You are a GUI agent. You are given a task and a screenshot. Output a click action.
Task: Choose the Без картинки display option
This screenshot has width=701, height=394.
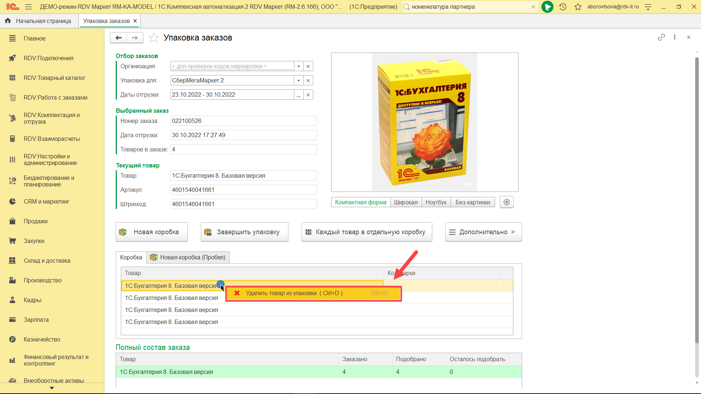[472, 202]
